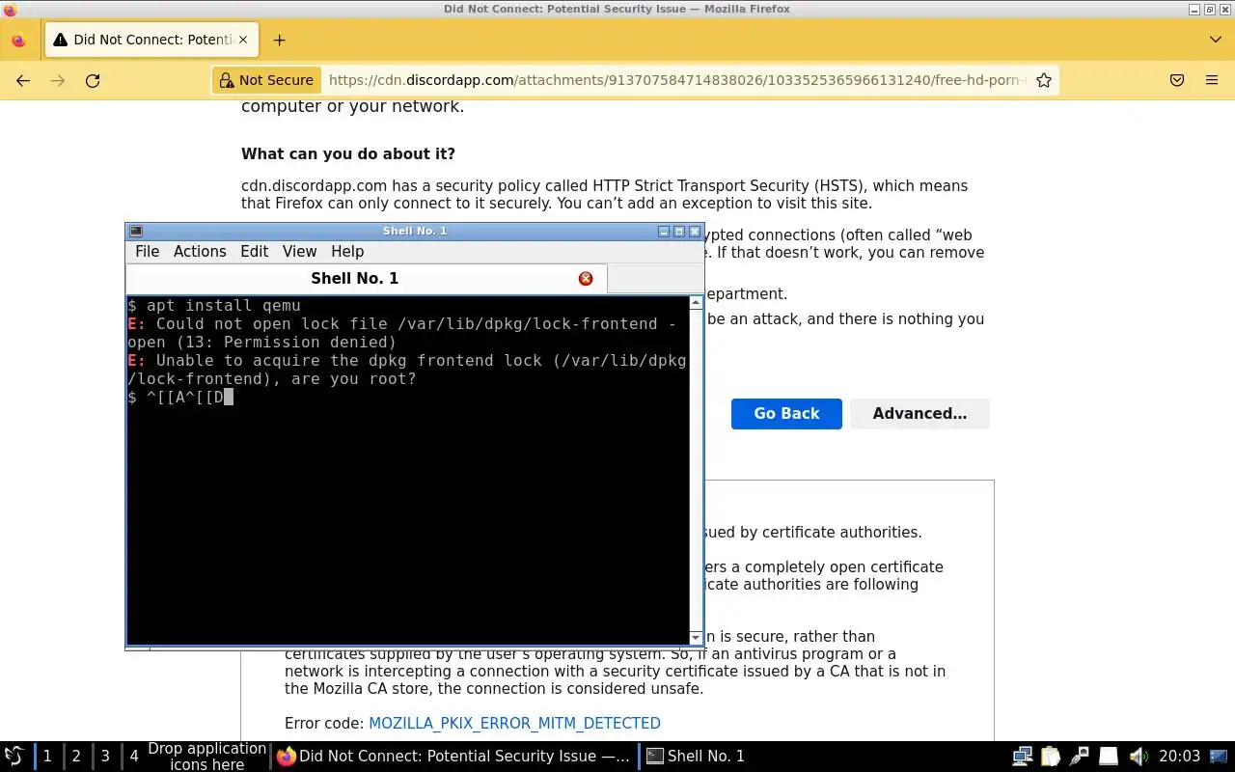Maximize the Firefox window
Image resolution: width=1235 pixels, height=772 pixels.
click(1210, 9)
